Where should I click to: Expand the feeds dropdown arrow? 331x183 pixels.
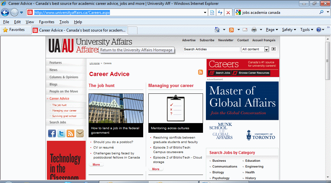pos(239,30)
